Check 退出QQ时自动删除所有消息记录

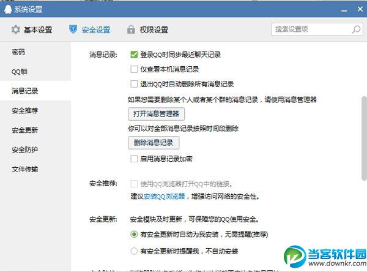(134, 84)
